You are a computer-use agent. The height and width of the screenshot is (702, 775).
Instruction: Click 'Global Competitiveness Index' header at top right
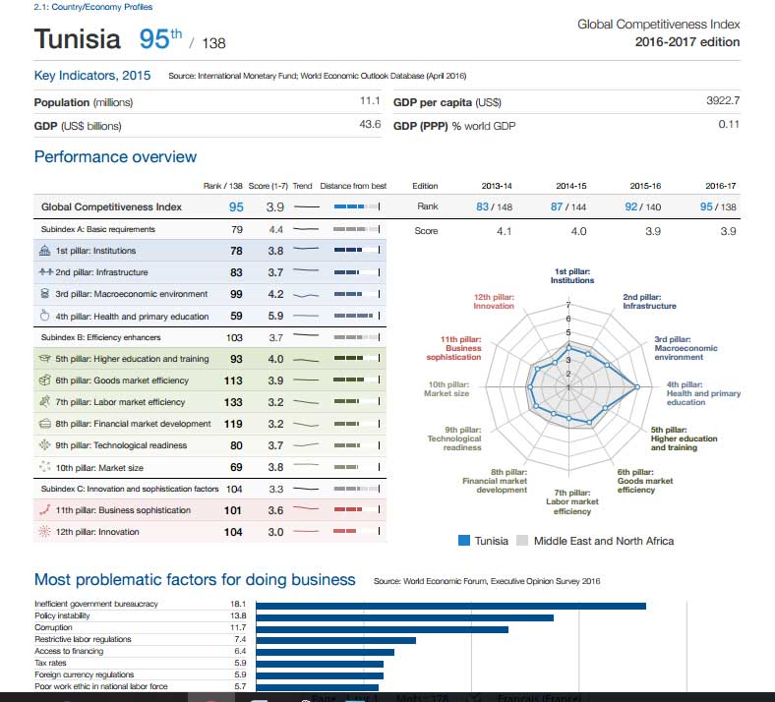tap(658, 25)
